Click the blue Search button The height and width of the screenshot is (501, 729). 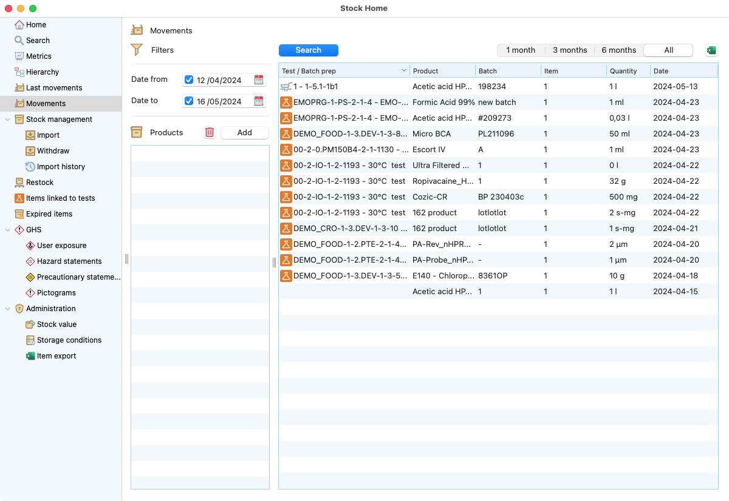[x=309, y=50]
